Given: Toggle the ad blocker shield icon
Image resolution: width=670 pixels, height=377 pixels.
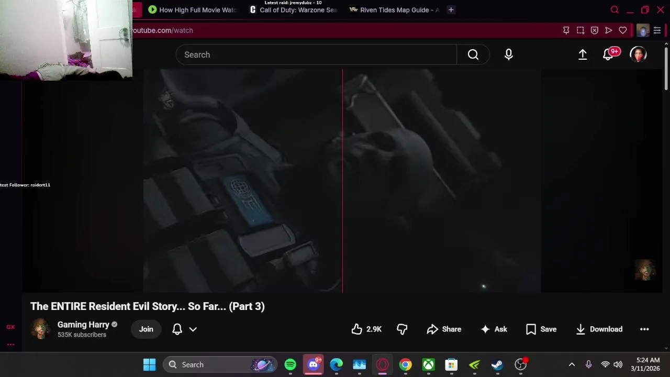Looking at the screenshot, I should [594, 30].
